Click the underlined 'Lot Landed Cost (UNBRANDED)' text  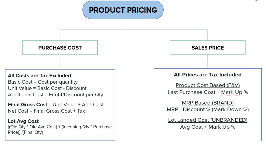208,120
